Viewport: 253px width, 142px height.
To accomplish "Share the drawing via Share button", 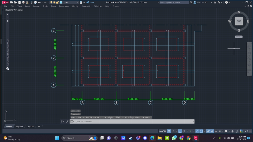I will coord(90,2).
